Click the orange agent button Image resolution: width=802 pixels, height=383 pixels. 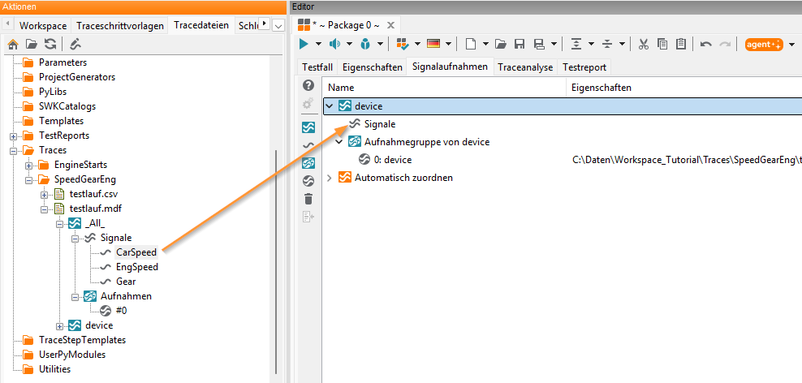click(764, 45)
